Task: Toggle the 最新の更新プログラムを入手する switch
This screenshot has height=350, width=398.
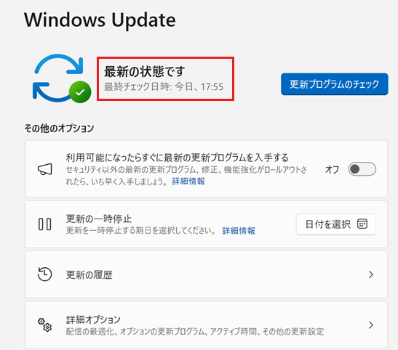Action: (362, 169)
